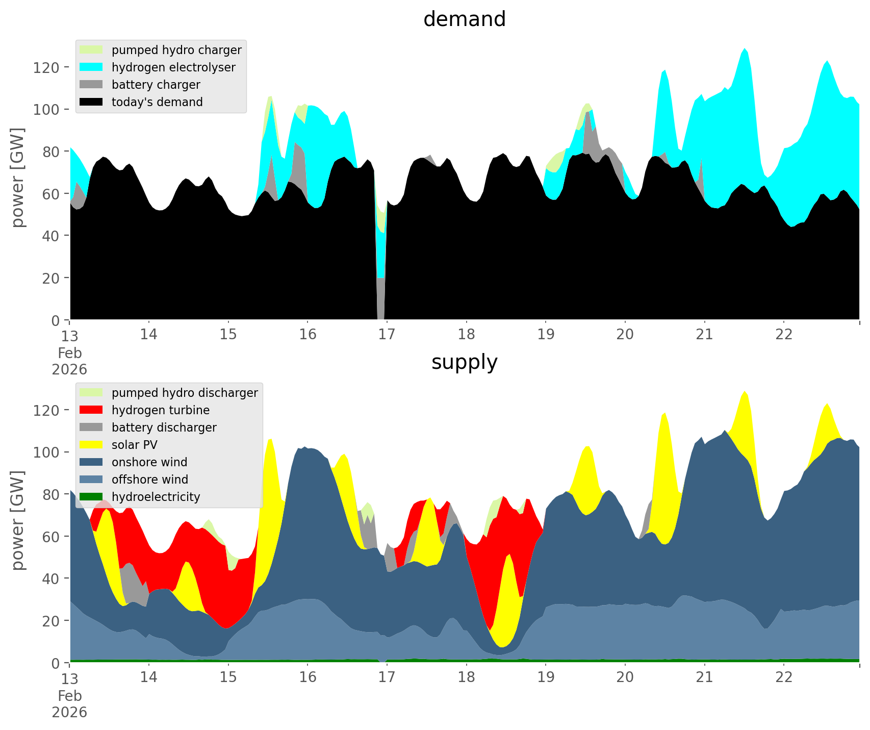The image size is (870, 730).
Task: Click the green hydroelectricity legend swatch
Action: pyautogui.click(x=91, y=497)
